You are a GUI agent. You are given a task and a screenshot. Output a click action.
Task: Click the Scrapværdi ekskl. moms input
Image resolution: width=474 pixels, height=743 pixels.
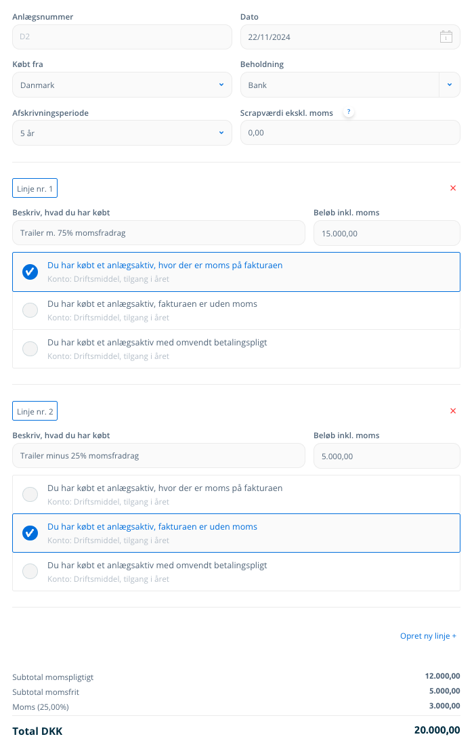(x=350, y=133)
